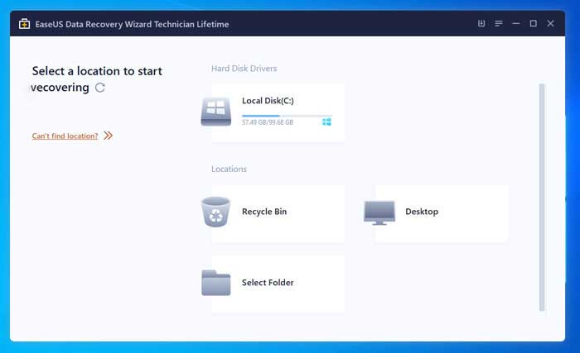Choose the Desktop location label
The height and width of the screenshot is (353, 580).
click(x=422, y=212)
